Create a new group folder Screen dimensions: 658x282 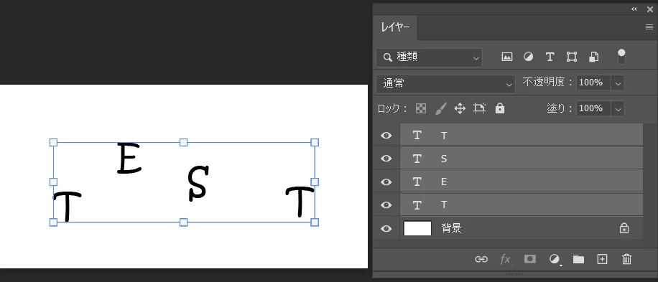click(579, 259)
